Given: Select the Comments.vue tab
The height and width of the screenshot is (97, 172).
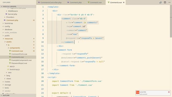Looking at the screenshot, I should pyautogui.click(x=116, y=2).
